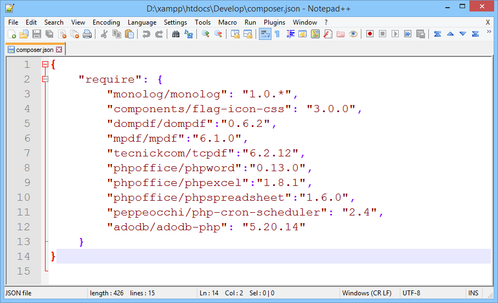Screen dimensions: 498x303
Task: Toggle Show All Characters pilcrow icon
Action: 278,34
